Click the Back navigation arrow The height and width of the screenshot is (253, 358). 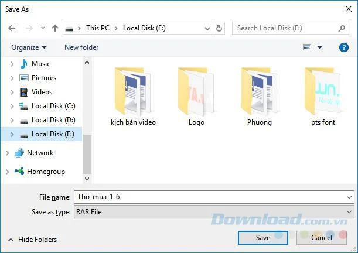point(12,28)
